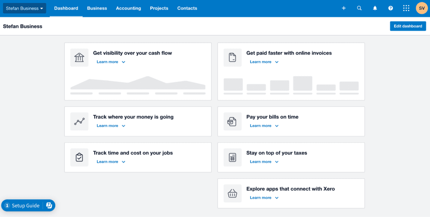Click the line chart icon for money tracking
This screenshot has height=217, width=430.
79,121
